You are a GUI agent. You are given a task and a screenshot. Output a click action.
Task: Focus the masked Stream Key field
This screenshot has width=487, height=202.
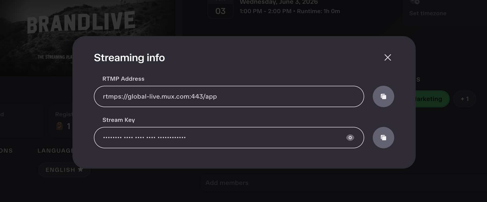click(229, 138)
